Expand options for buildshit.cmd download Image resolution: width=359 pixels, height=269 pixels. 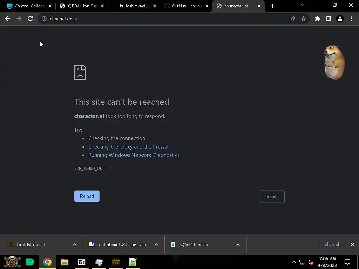coord(75,244)
